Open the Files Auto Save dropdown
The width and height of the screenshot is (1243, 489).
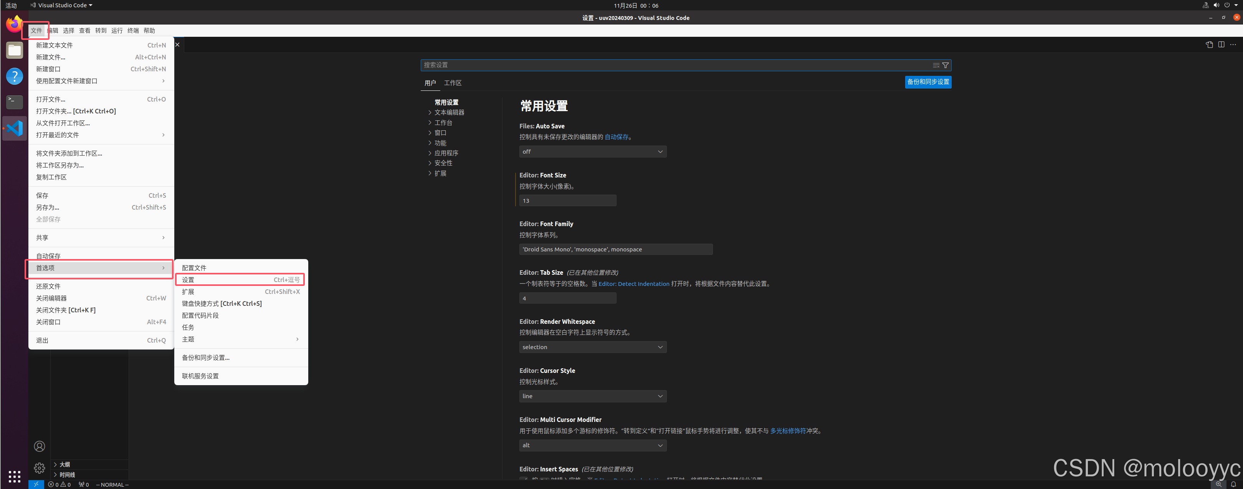[x=593, y=151]
